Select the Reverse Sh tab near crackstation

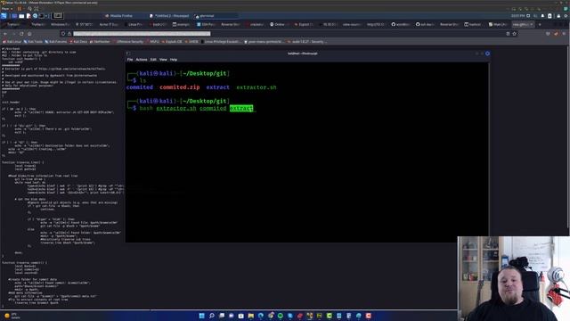point(230,24)
